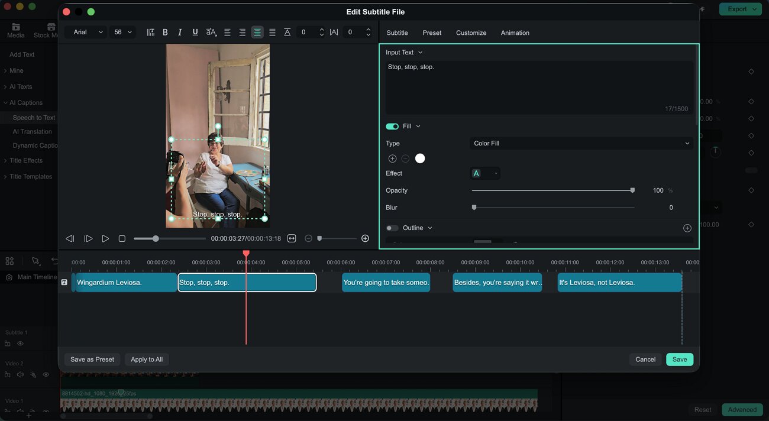Switch to the Preset tab
Screen dimensions: 769x421
(432, 33)
